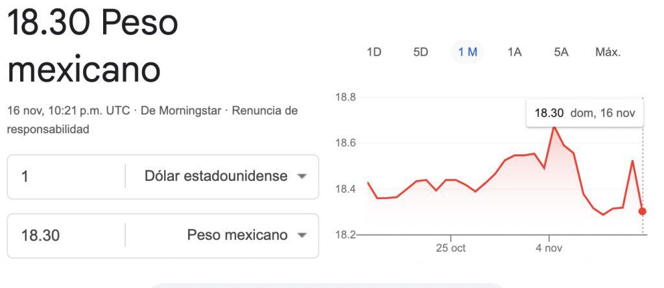
Task: Expand the Dólar estadounidense dropdown arrow
Action: [x=301, y=176]
